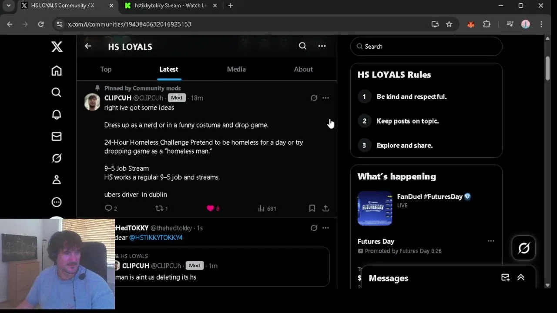Click the Search input on X
557x313 pixels.
tap(426, 47)
